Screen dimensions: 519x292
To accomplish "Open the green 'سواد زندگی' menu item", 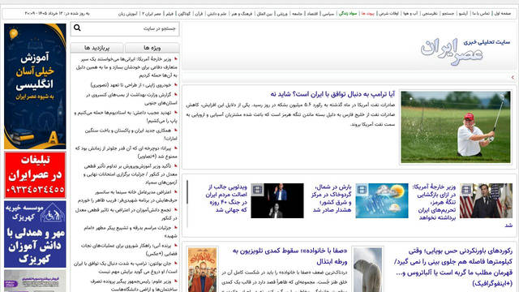I will tap(348, 14).
